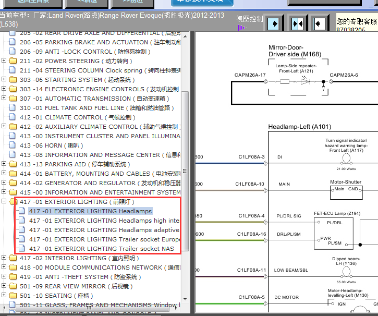This screenshot has height=316, width=378.
Task: Click 415-00 INFORMATION AND ENTERTAINMENT folder icon
Action: [x=13, y=192]
